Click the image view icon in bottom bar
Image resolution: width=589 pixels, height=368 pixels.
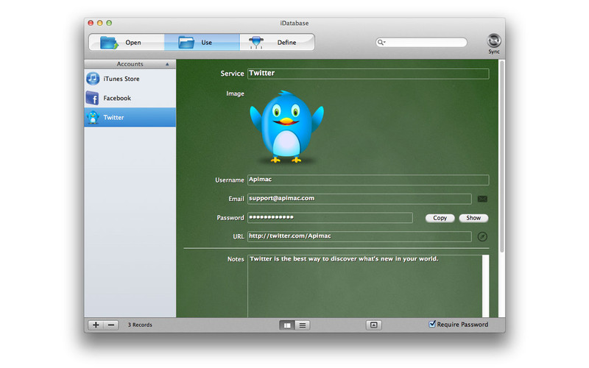[374, 325]
